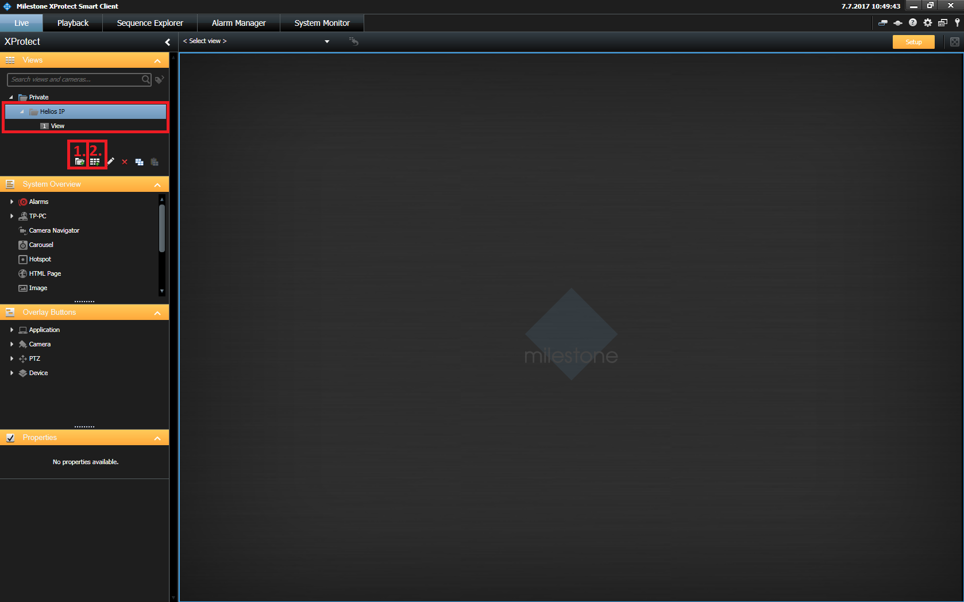This screenshot has width=964, height=602.
Task: Toggle Setup mode with the orange button
Action: tap(913, 42)
